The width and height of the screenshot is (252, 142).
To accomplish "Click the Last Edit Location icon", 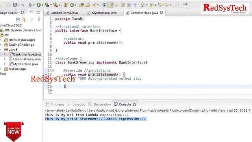I will [160, 5].
